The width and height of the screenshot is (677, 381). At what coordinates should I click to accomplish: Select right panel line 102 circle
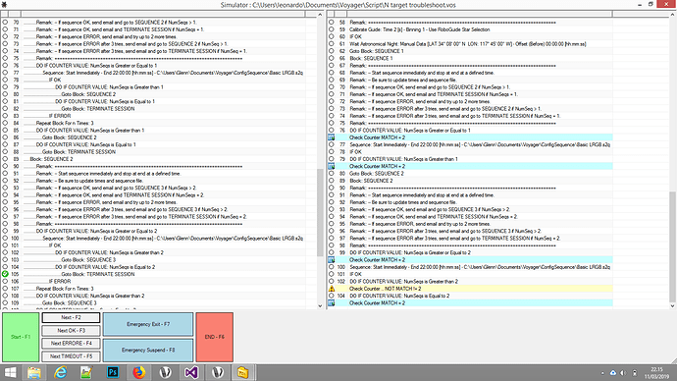(x=332, y=281)
